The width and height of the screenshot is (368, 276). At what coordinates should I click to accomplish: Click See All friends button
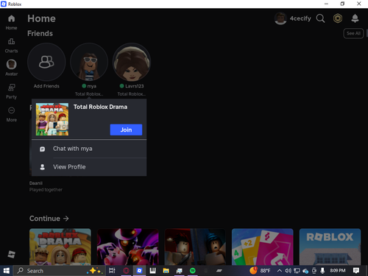[x=353, y=33]
